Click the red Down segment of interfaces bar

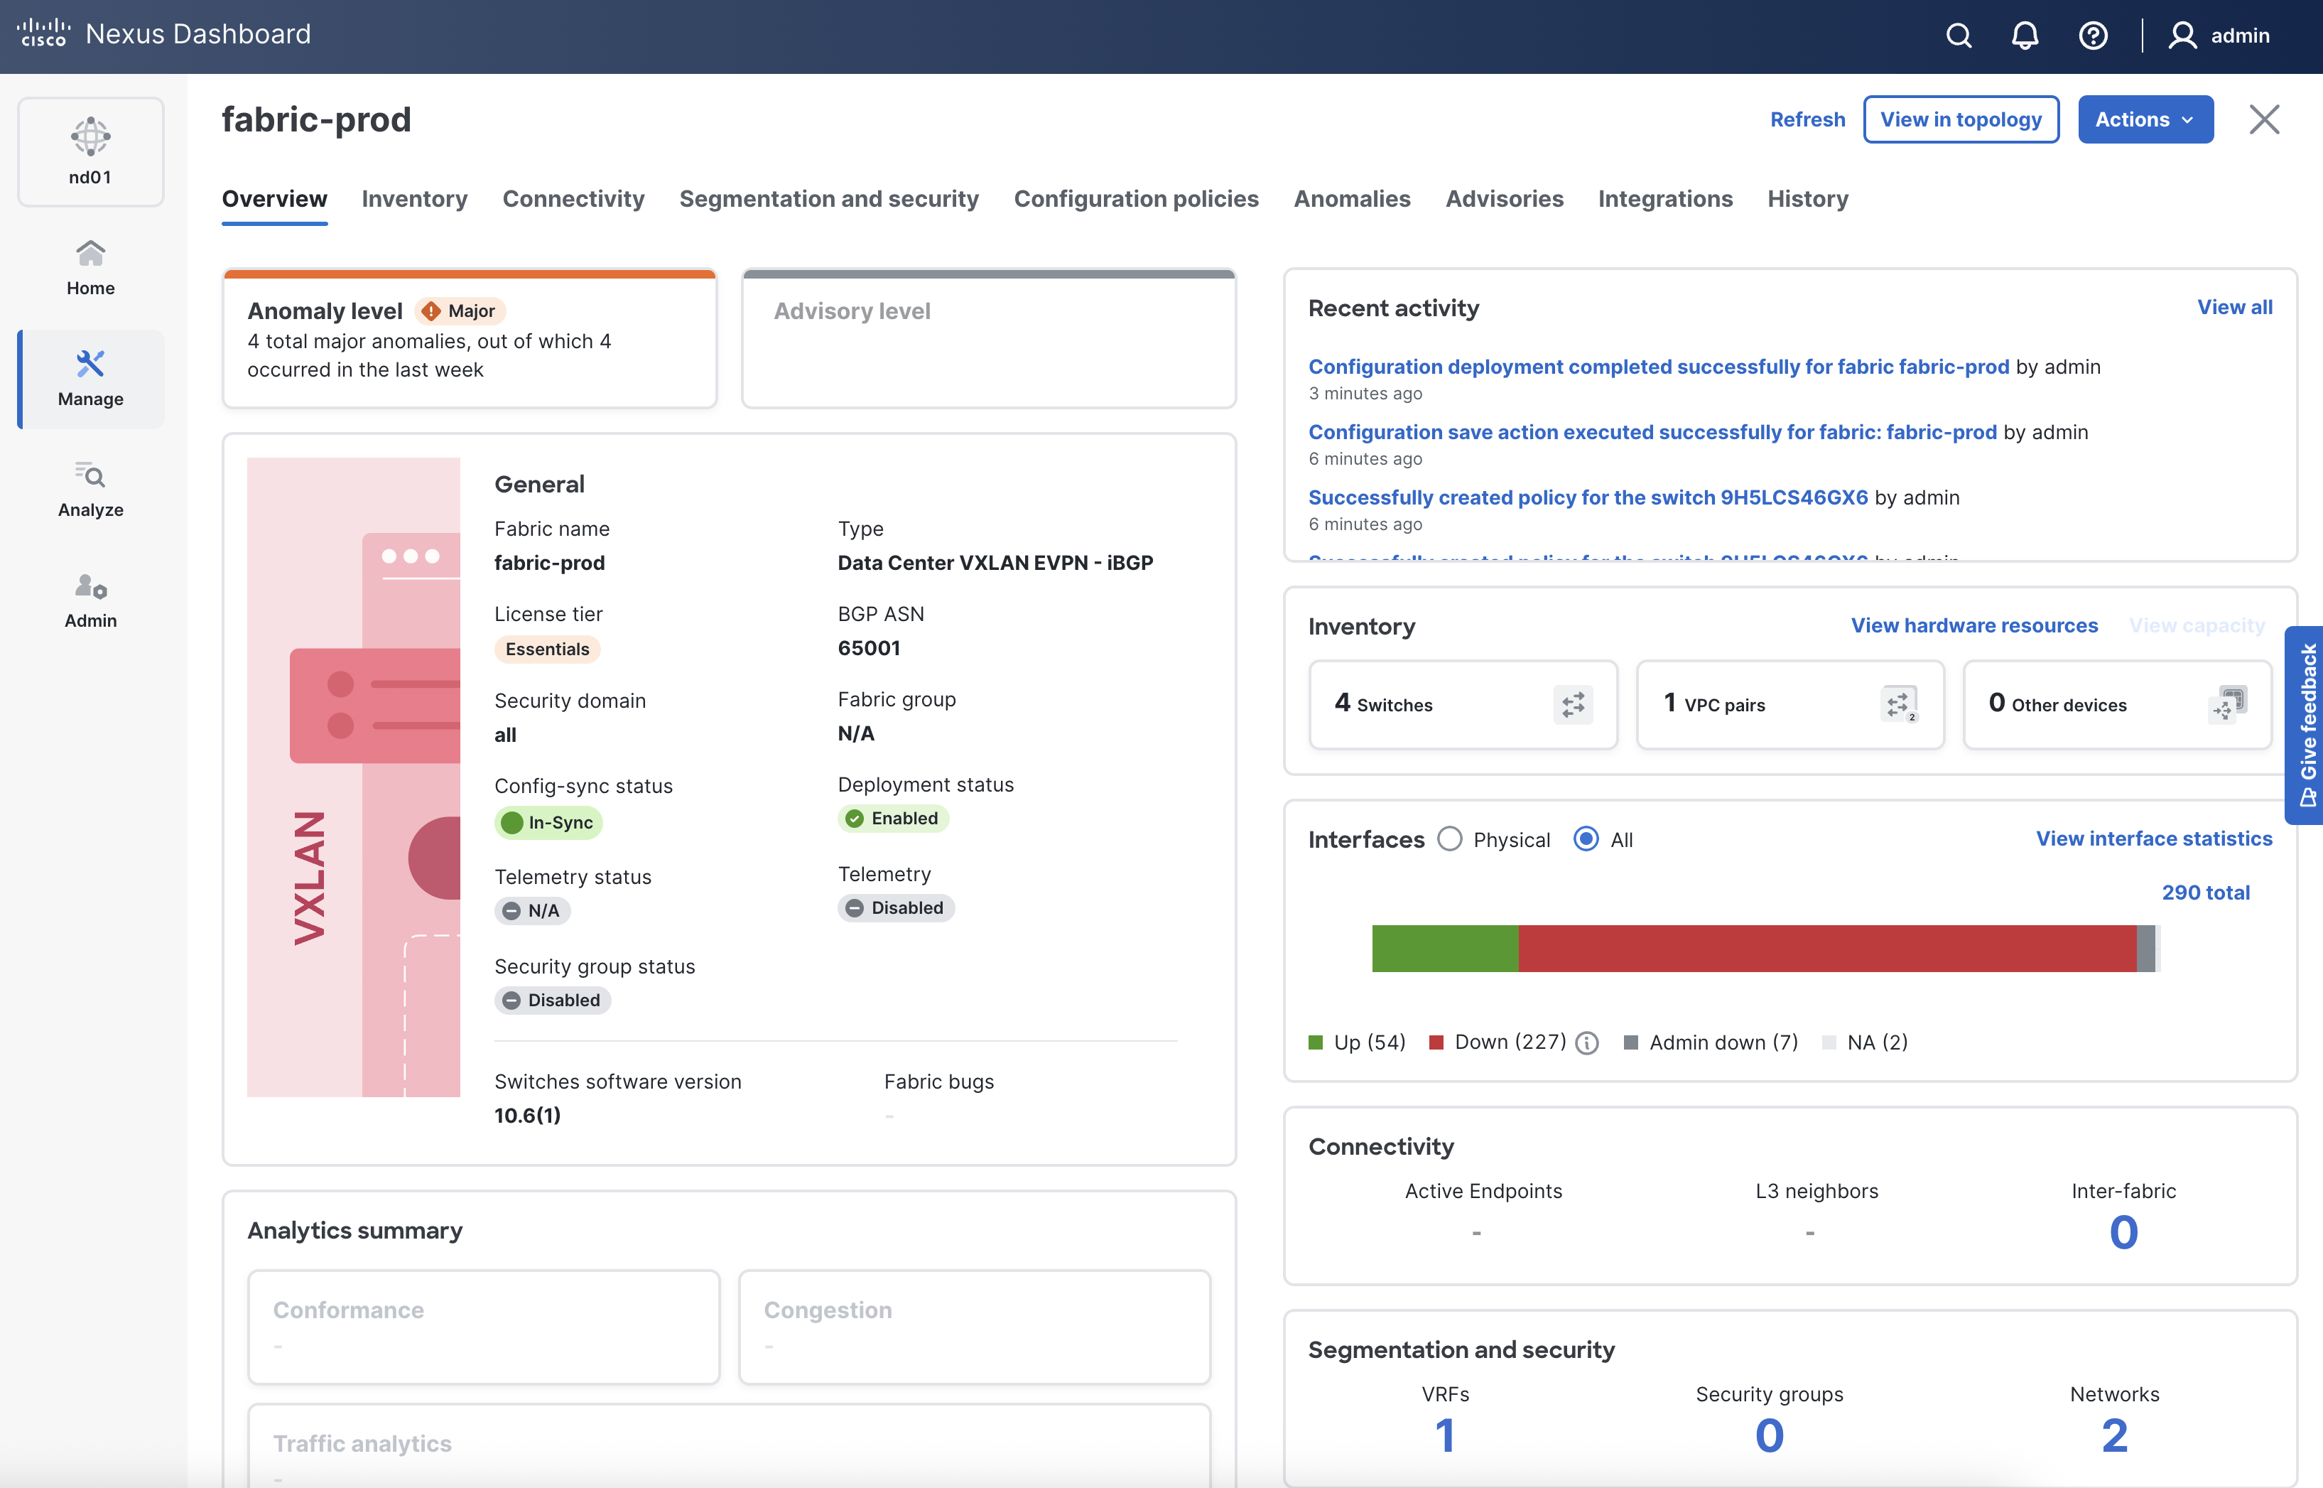click(x=1826, y=948)
